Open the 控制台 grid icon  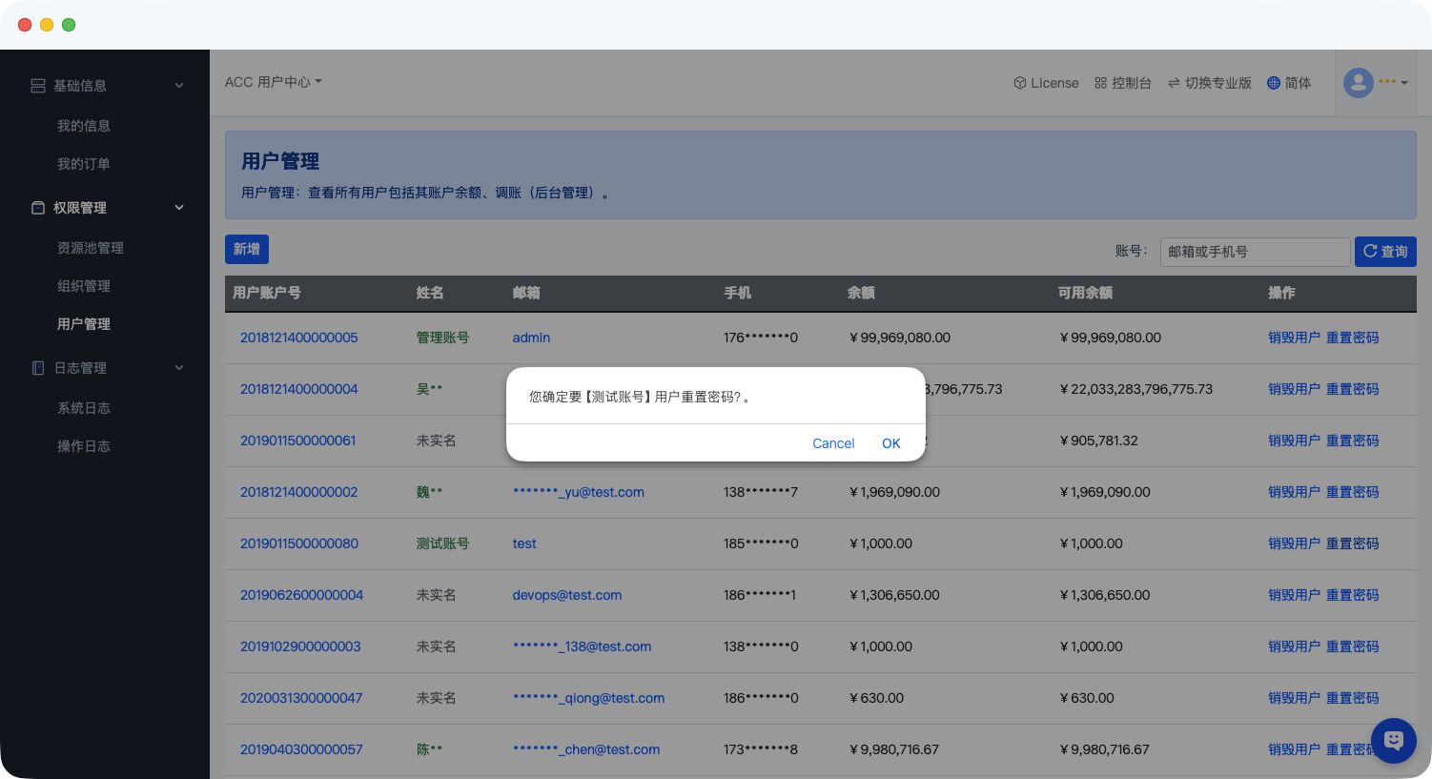point(1100,83)
